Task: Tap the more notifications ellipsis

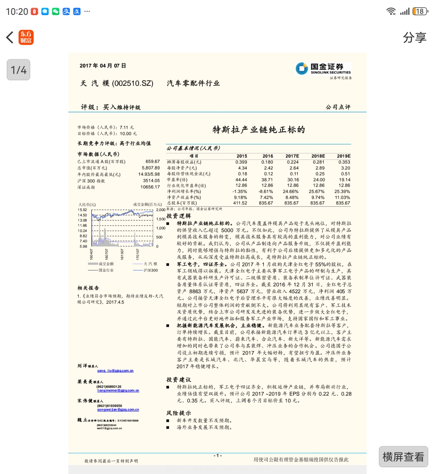Action: click(87, 11)
